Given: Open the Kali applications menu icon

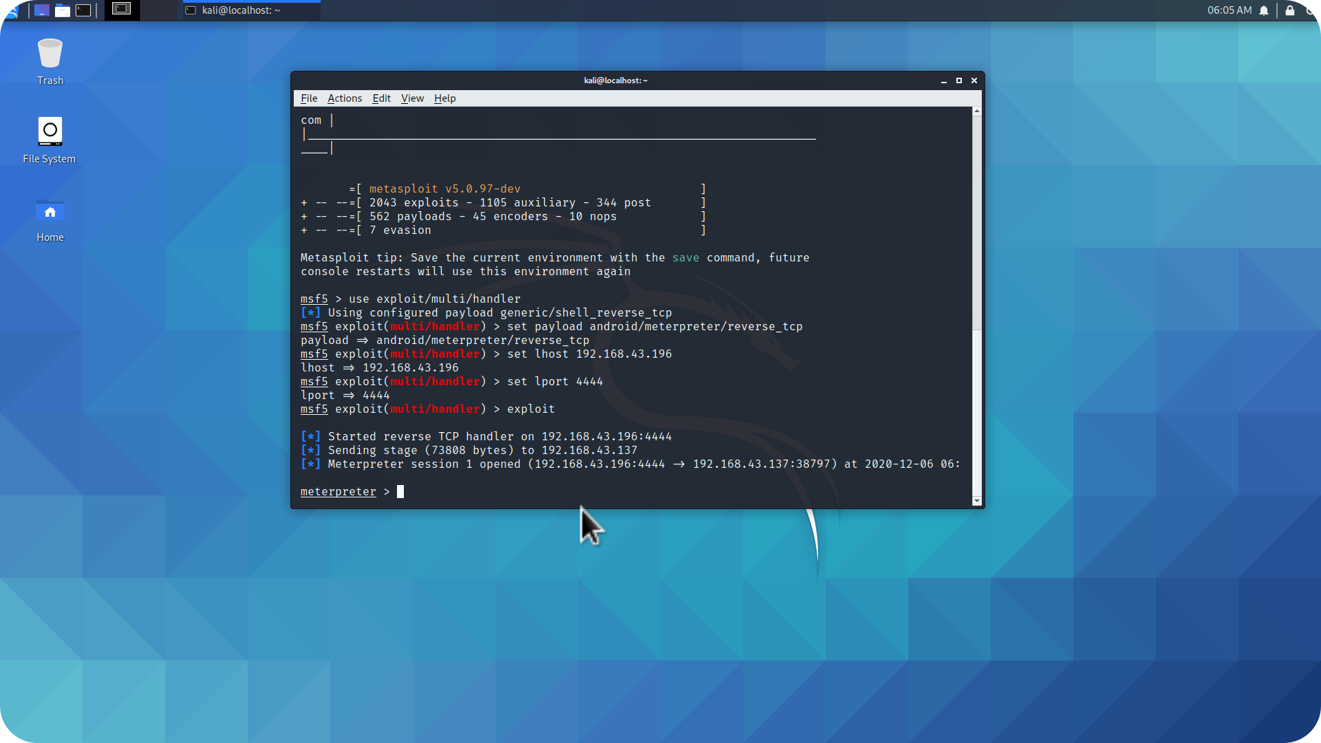Looking at the screenshot, I should click(x=12, y=10).
